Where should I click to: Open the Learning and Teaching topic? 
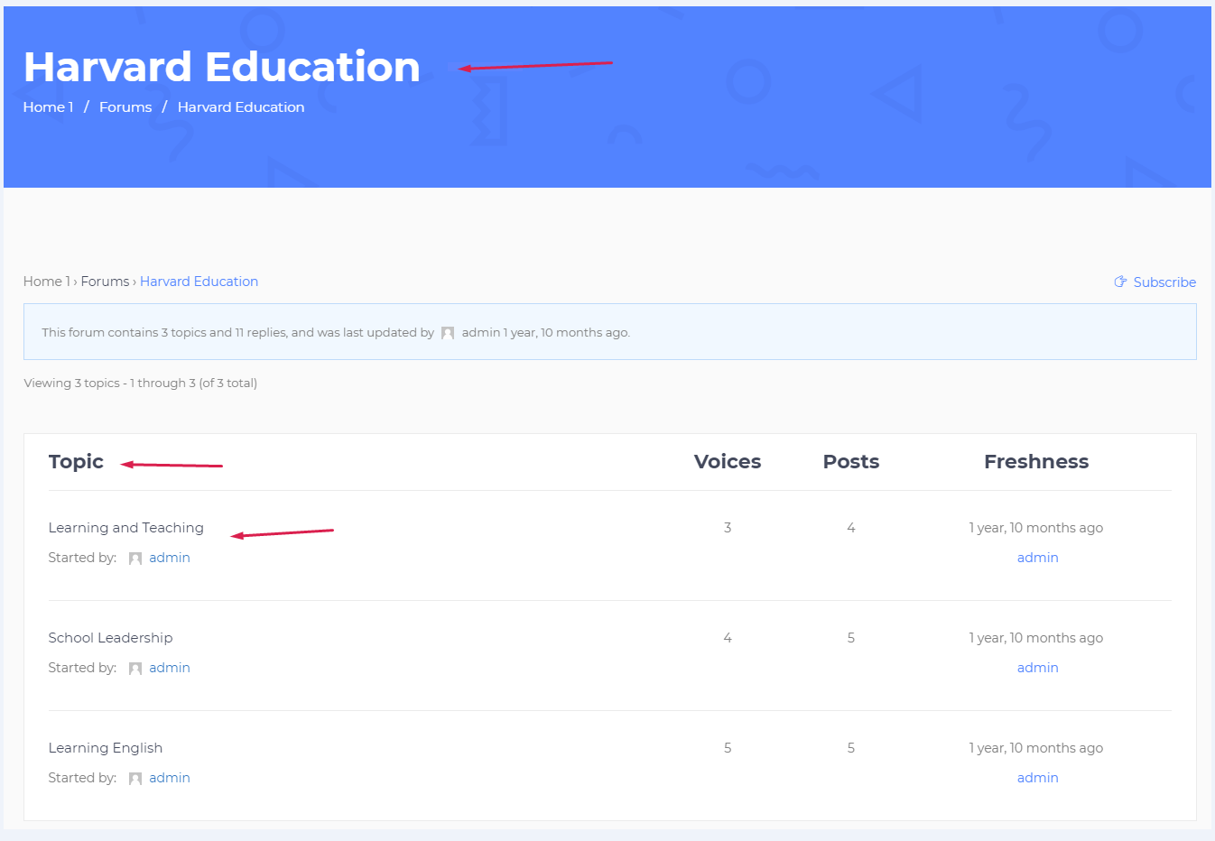(x=125, y=528)
